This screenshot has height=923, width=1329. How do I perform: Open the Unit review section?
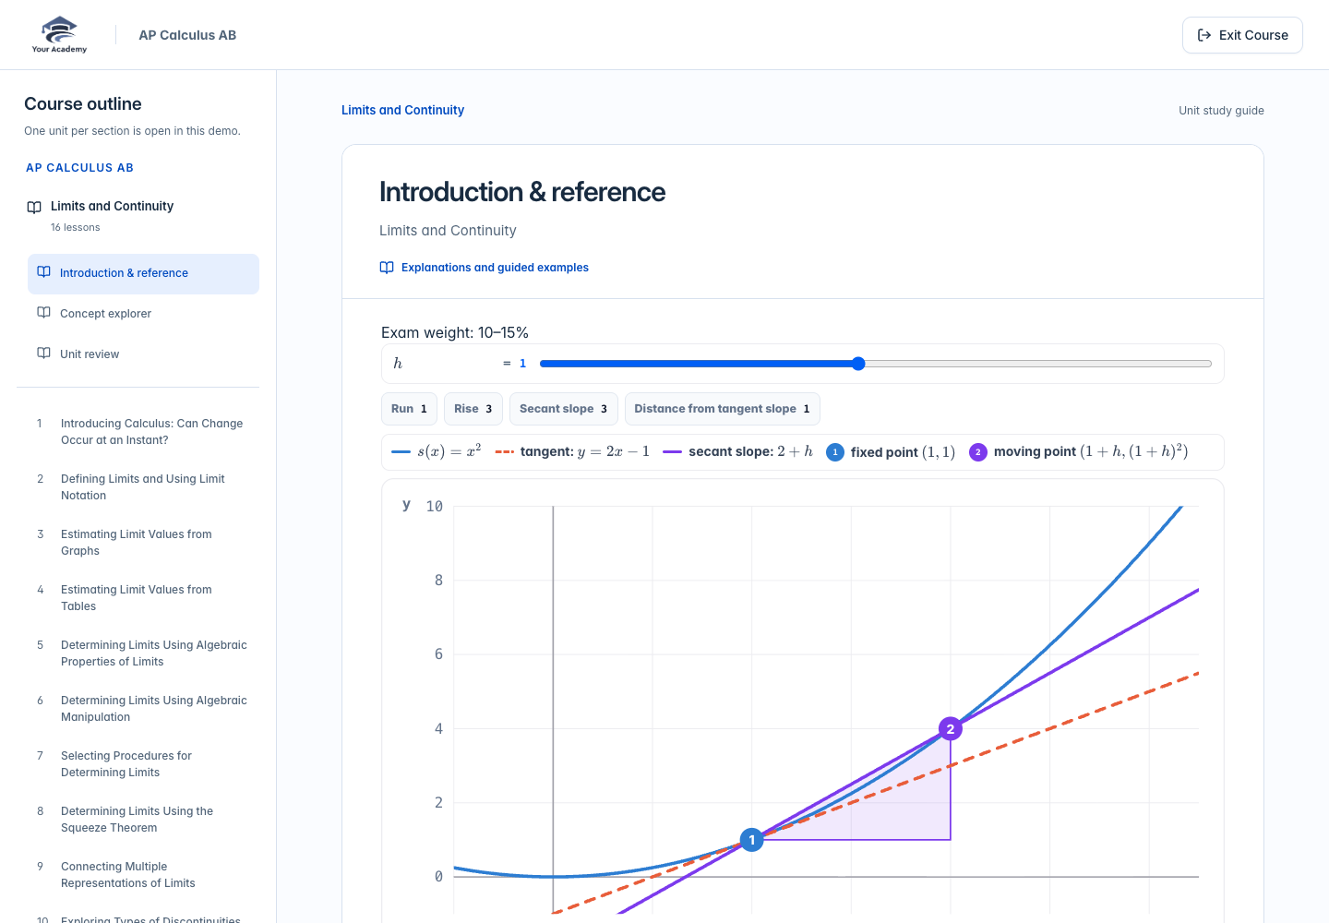click(x=143, y=354)
